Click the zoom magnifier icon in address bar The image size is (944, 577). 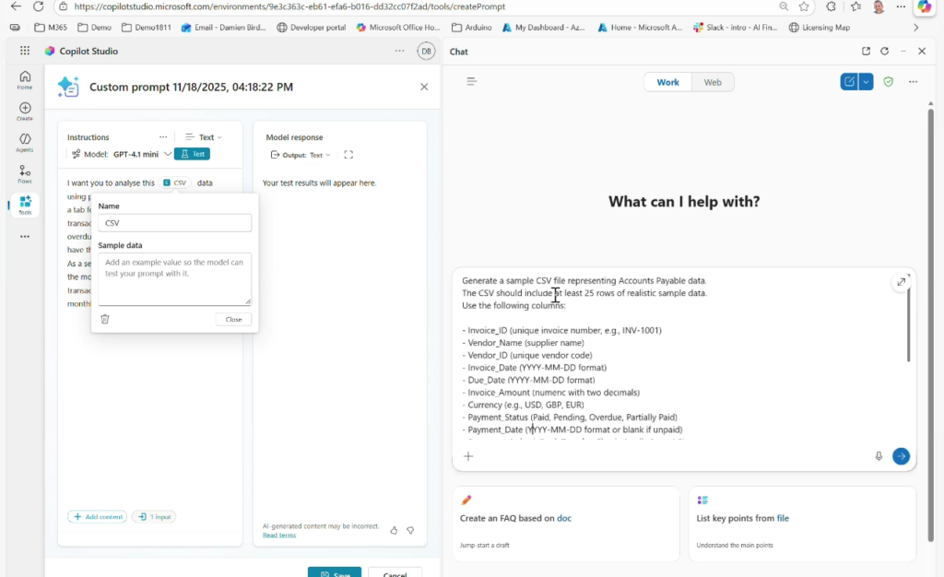(784, 6)
